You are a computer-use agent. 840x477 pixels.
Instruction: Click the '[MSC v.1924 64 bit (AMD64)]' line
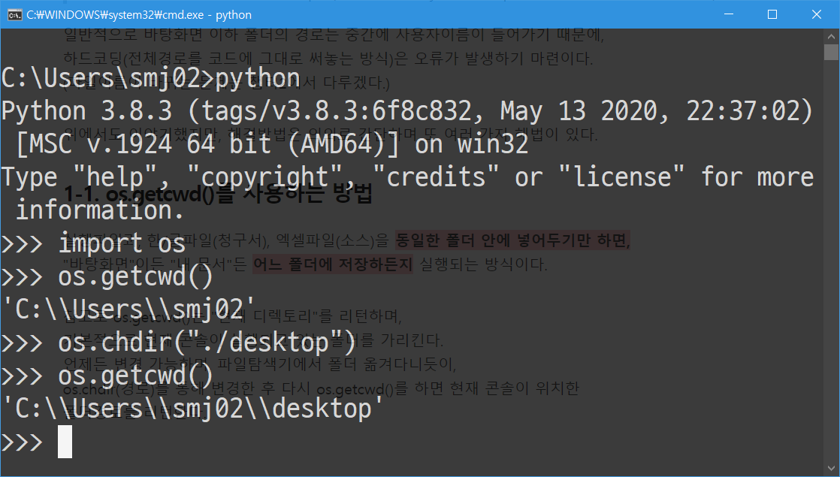pos(272,144)
